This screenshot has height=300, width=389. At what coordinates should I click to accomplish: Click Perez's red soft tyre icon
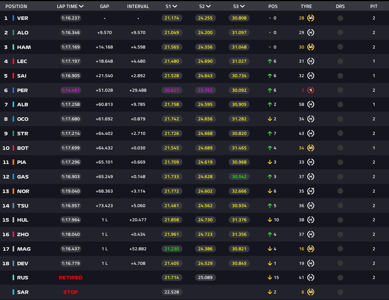click(x=311, y=90)
